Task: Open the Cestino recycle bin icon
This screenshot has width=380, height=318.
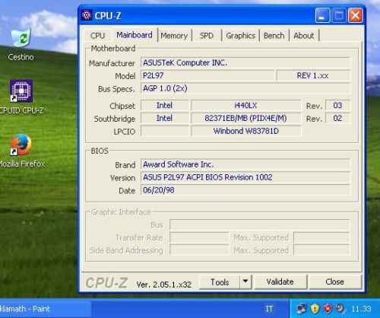Action: point(21,38)
